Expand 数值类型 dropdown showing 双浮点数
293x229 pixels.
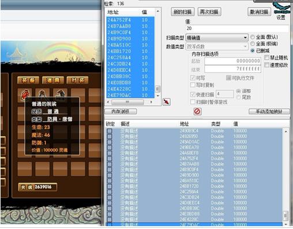click(217, 47)
